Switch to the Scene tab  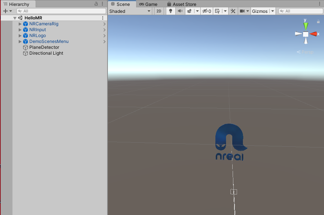pyautogui.click(x=122, y=4)
